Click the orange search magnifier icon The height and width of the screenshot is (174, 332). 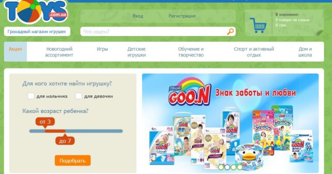230,31
